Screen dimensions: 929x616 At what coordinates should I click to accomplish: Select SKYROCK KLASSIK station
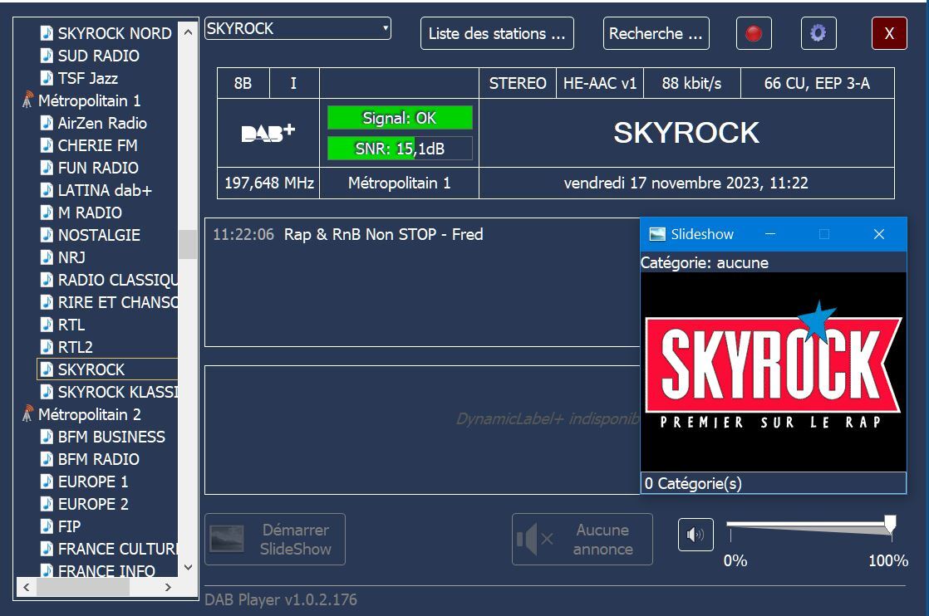pos(117,392)
